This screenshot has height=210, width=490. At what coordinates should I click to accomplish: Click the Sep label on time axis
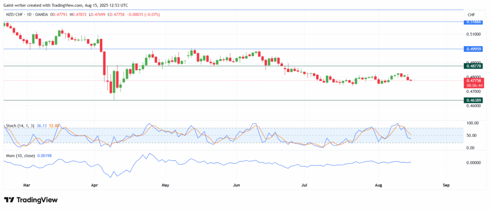[x=446, y=185]
